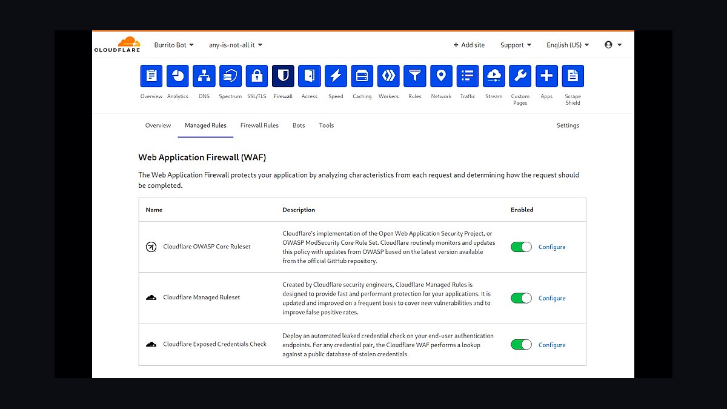Open the English (US) language dropdown

click(568, 45)
